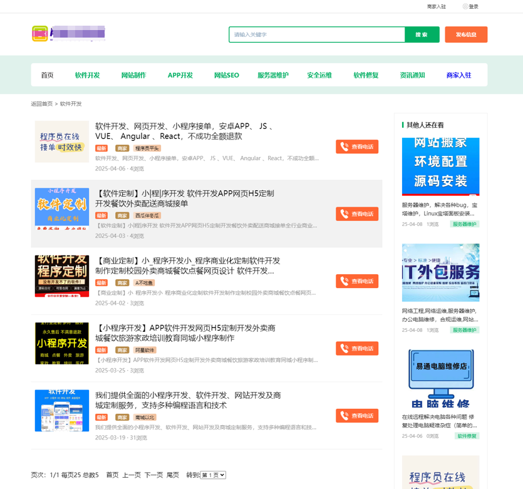View phone for the 阿星软件 listing
Image resolution: width=523 pixels, height=489 pixels.
(357, 349)
